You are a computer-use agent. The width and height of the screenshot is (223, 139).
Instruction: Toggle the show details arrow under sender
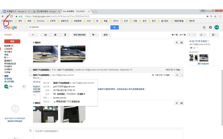click(41, 78)
